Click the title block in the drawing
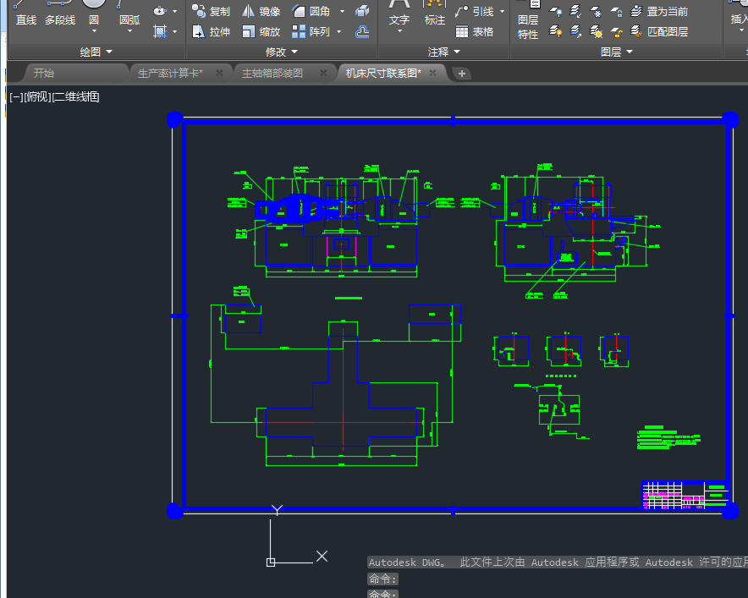This screenshot has height=598, width=748. point(684,496)
